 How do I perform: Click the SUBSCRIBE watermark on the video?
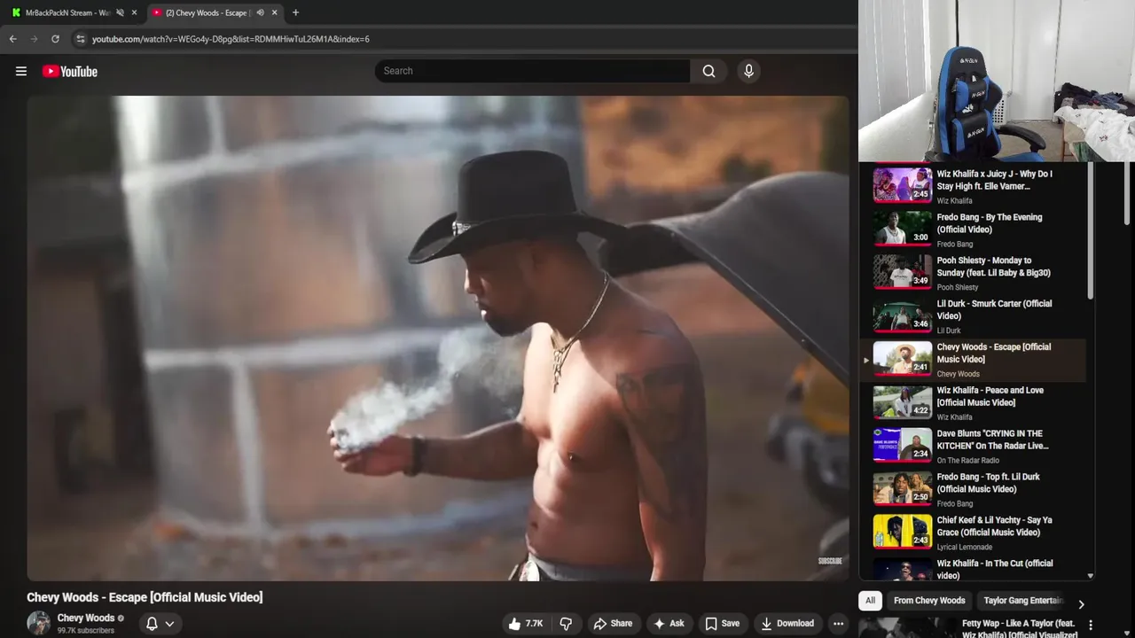coord(830,561)
